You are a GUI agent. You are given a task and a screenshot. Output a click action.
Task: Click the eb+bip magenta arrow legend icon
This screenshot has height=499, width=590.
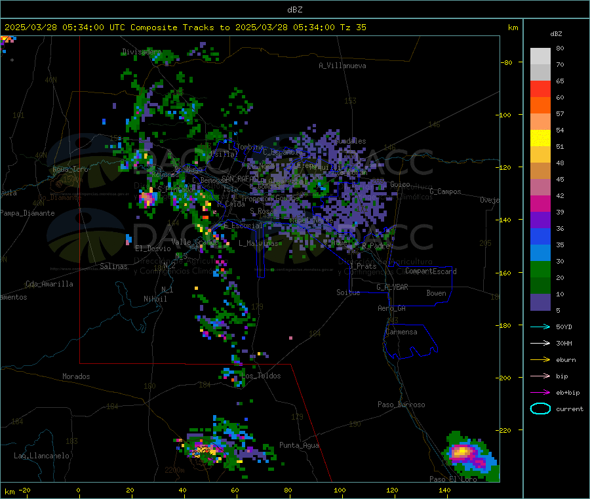[x=540, y=393]
